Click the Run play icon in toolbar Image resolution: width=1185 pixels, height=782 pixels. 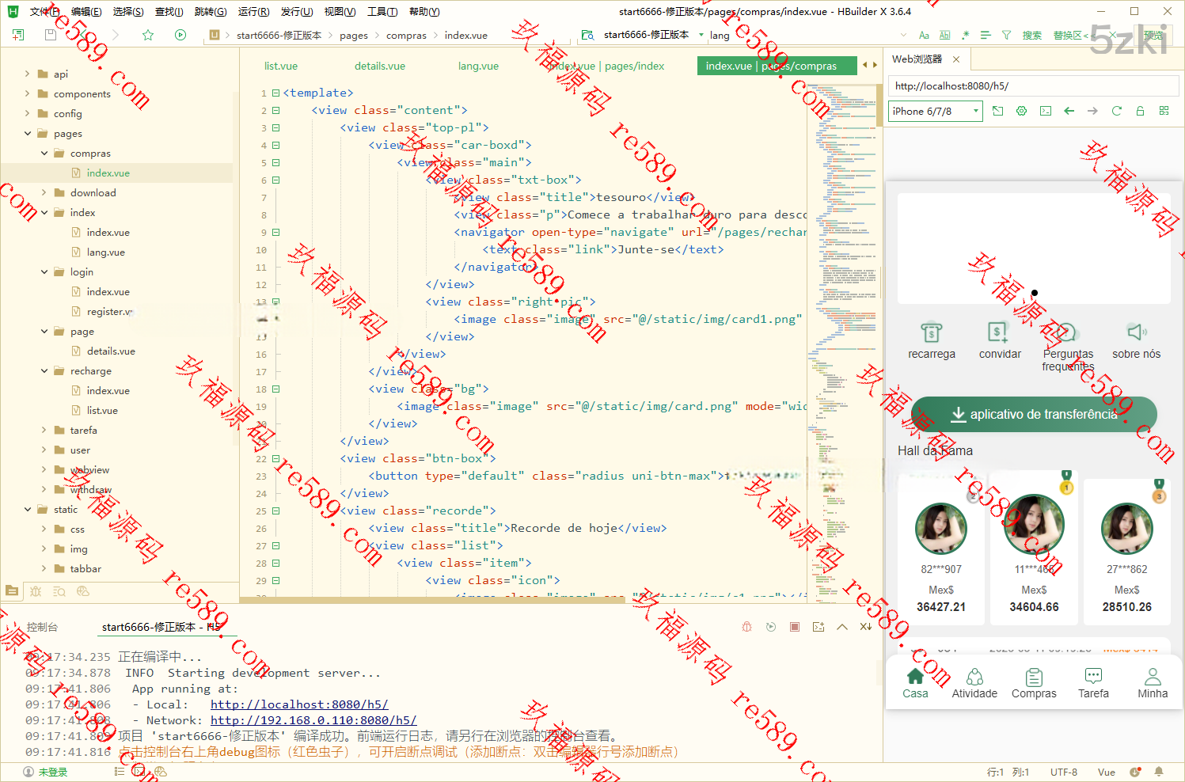(x=180, y=35)
